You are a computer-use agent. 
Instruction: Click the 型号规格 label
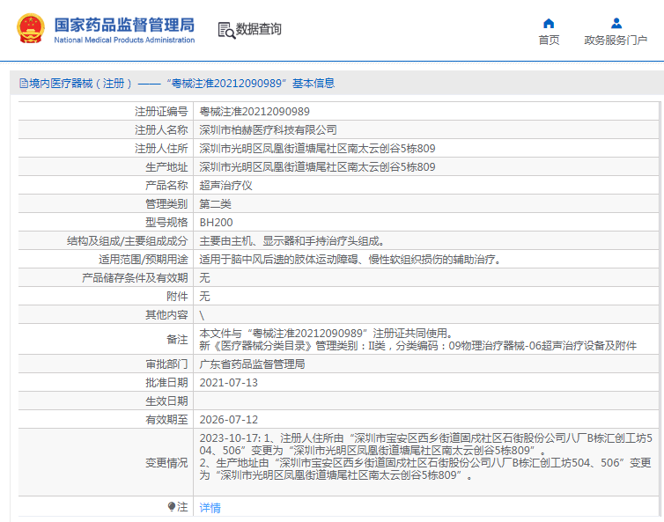(x=166, y=222)
